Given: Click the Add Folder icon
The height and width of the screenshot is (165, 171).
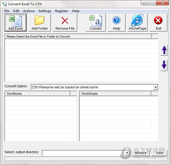Looking at the screenshot, I should point(40,23).
